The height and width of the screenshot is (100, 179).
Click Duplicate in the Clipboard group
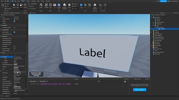[x=8, y=9]
